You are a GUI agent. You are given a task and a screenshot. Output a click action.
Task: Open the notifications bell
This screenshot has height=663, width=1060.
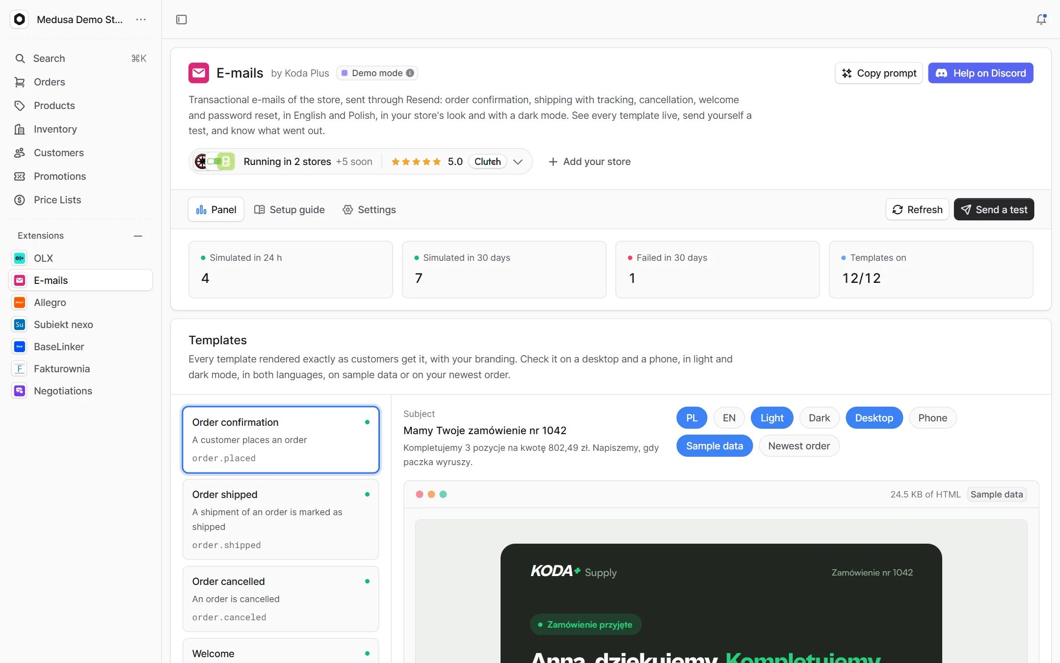(x=1041, y=19)
